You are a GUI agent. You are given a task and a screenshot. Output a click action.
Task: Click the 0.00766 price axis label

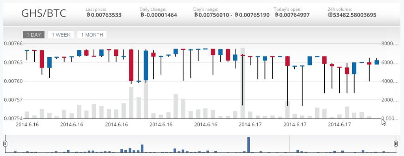pos(13,43)
